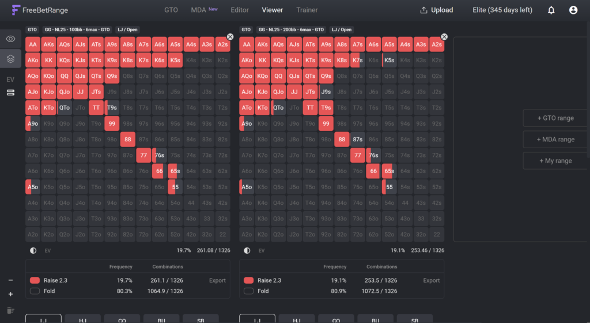This screenshot has width=590, height=323.
Task: Click the minus zoom-out icon in sidebar
Action: pos(10,280)
